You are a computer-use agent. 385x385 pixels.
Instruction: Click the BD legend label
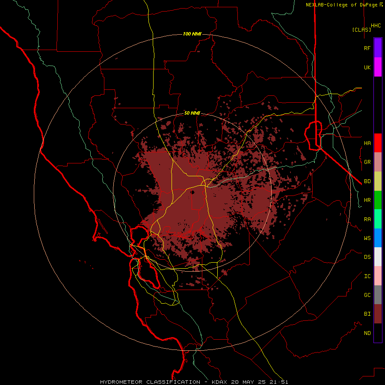click(x=367, y=181)
